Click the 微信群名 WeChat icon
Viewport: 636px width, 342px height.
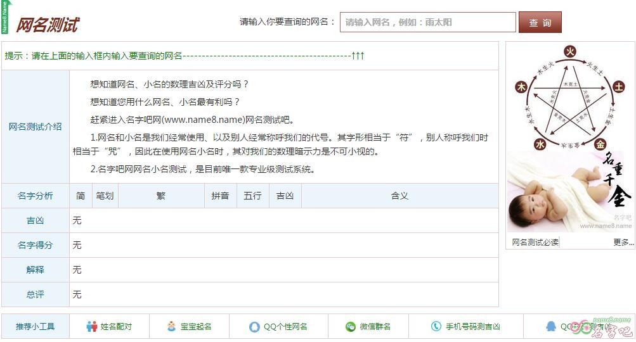tap(351, 327)
